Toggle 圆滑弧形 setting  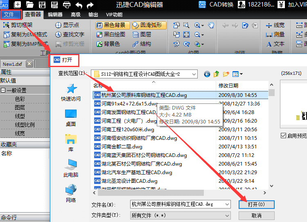[149, 25]
